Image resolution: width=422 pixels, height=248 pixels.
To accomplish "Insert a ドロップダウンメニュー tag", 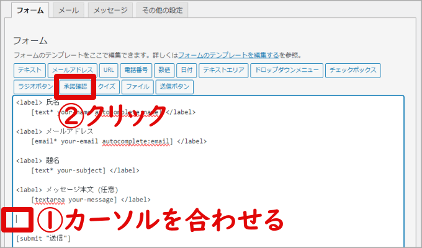I will [x=287, y=71].
